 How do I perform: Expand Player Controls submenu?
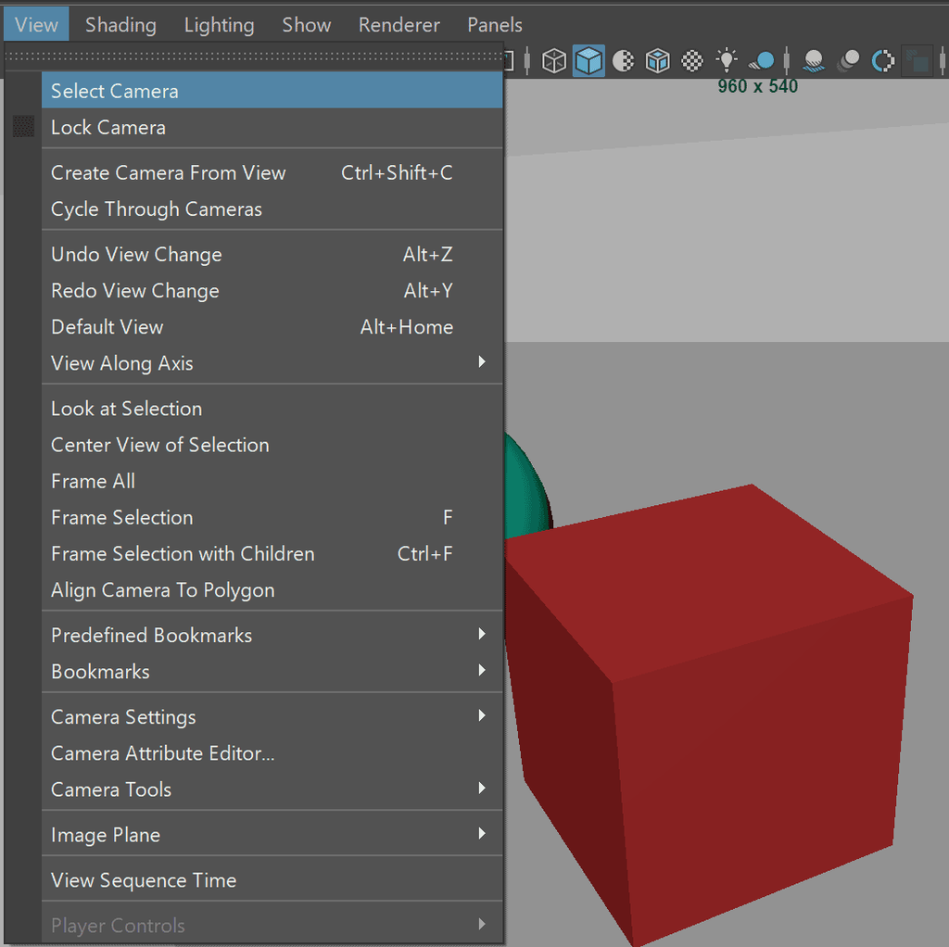[272, 926]
